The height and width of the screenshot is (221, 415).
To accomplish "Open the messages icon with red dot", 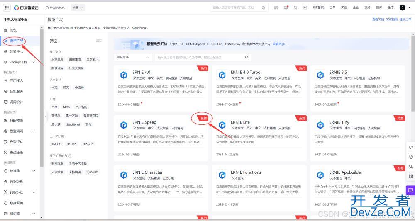I will click(x=286, y=7).
